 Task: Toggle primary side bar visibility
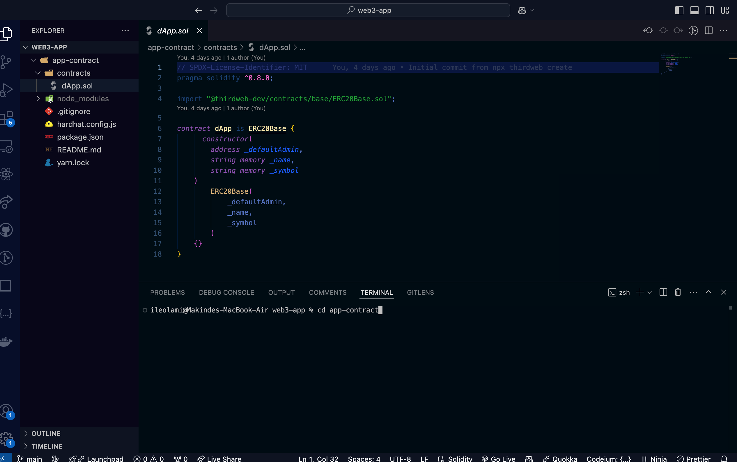679,10
